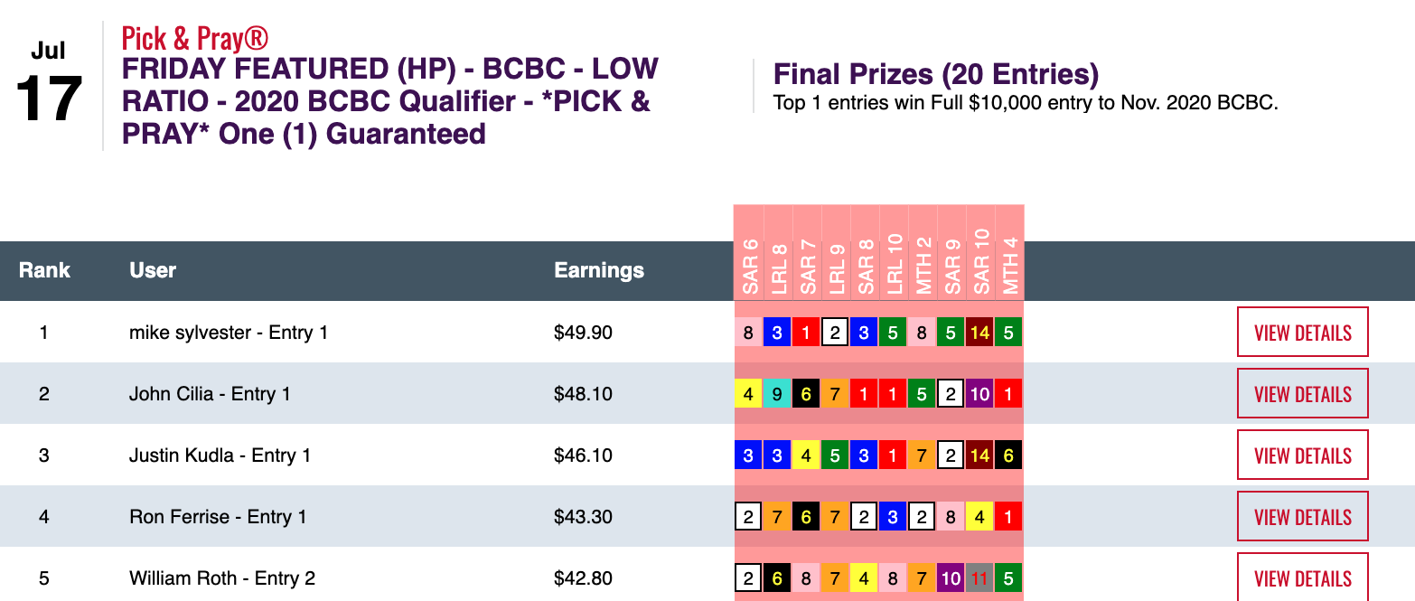Click mike sylvester's SAR 10 pick 14
The image size is (1415, 601).
click(x=979, y=333)
